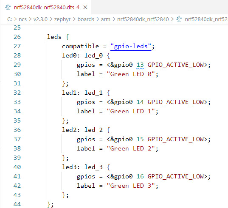Image resolution: width=228 pixels, height=208 pixels.
Task: Click the problems count 4 on the tab
Action: pyautogui.click(x=78, y=7)
